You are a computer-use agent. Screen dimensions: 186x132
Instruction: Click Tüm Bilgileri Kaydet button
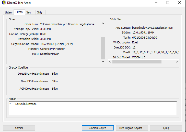pyautogui.click(x=132, y=128)
